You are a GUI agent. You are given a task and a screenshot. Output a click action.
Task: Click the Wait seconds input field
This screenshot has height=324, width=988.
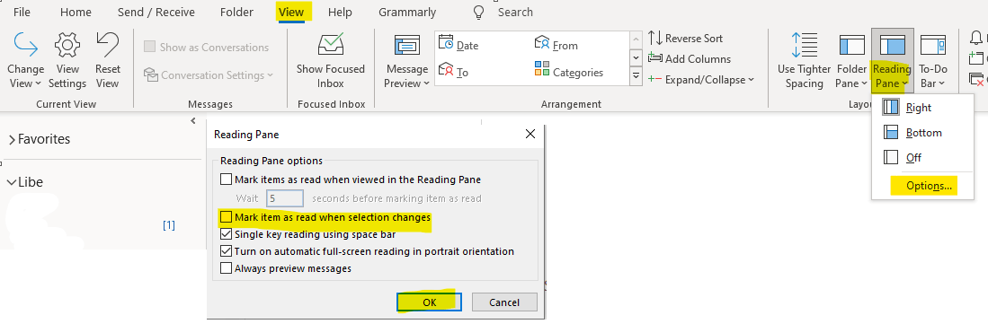point(285,198)
